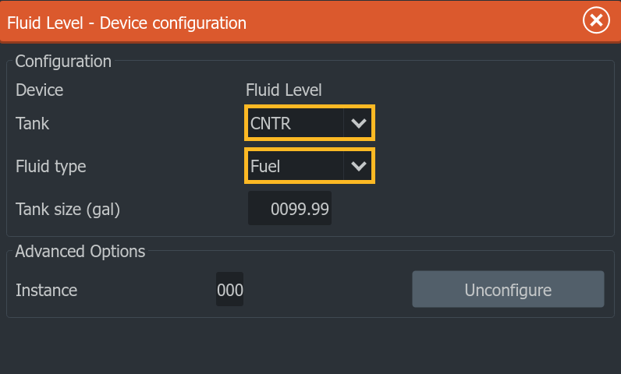Click the Unconfigure button
Viewport: 621px width, 374px height.
pos(508,289)
